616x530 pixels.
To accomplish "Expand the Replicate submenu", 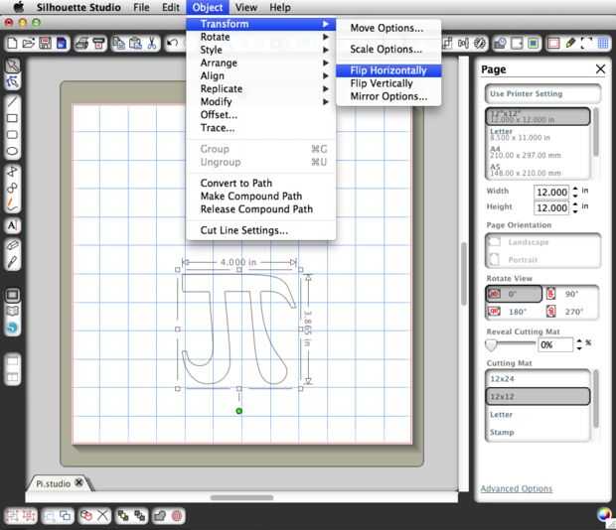I will pyautogui.click(x=261, y=88).
